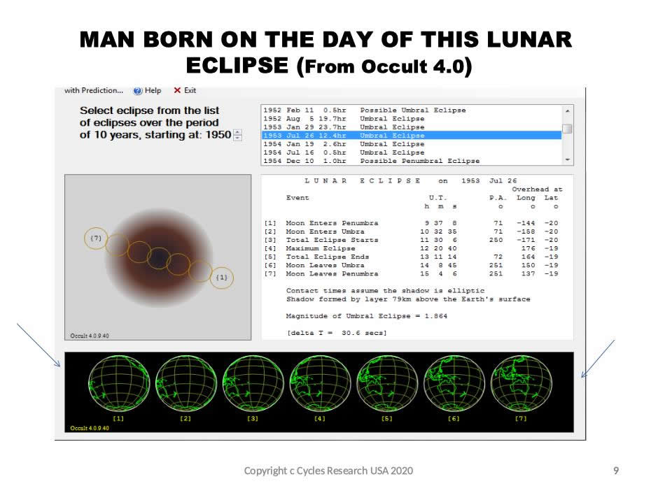This screenshot has height=493, width=658.
Task: Click the Exit menu label
Action: tap(190, 90)
